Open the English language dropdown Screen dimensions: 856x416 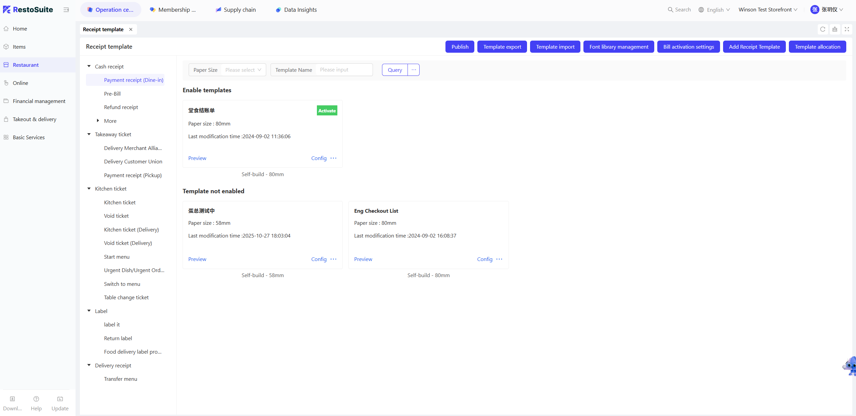coord(715,10)
